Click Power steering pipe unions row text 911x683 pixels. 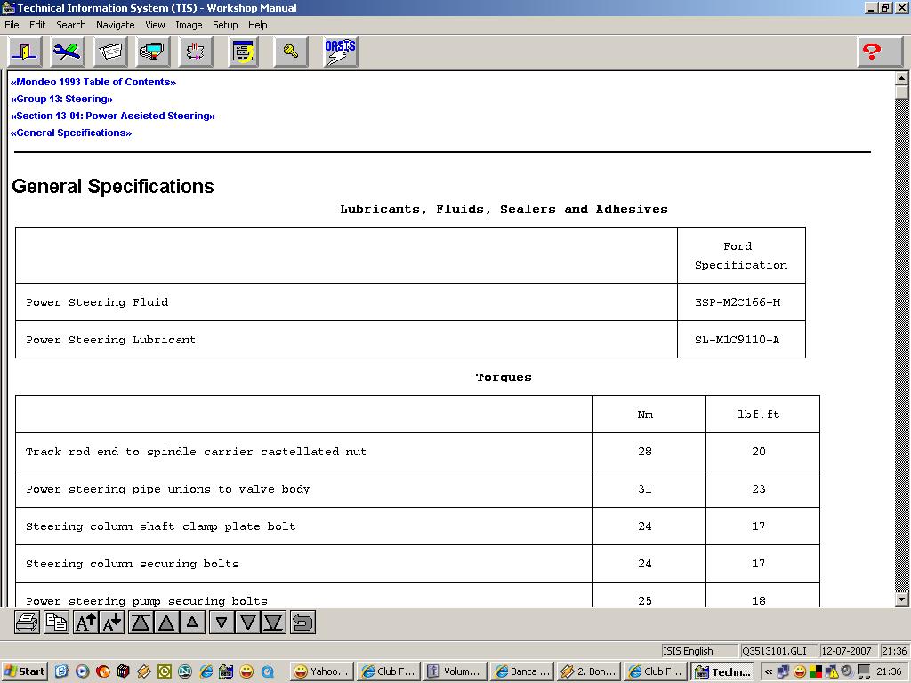pyautogui.click(x=168, y=489)
